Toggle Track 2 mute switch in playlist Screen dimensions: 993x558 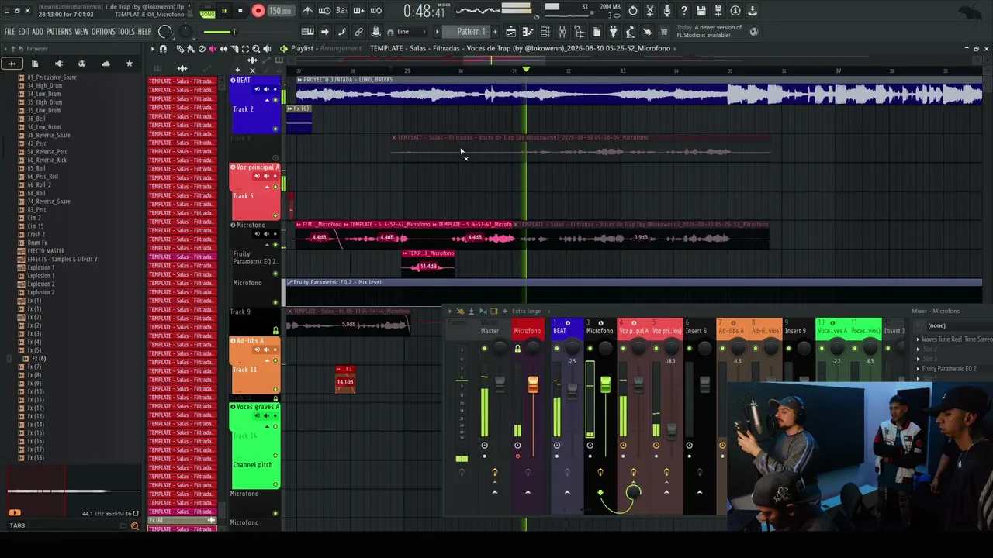point(275,129)
